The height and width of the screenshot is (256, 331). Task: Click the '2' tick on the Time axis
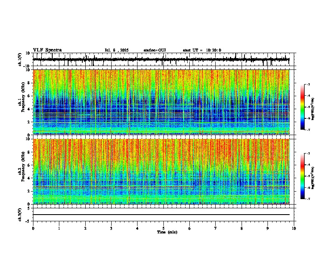tap(85, 228)
